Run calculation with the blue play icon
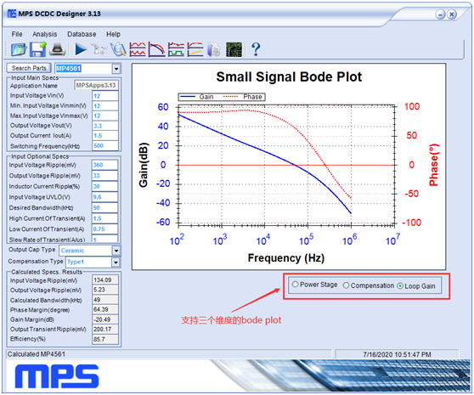The height and width of the screenshot is (395, 474). pos(81,49)
